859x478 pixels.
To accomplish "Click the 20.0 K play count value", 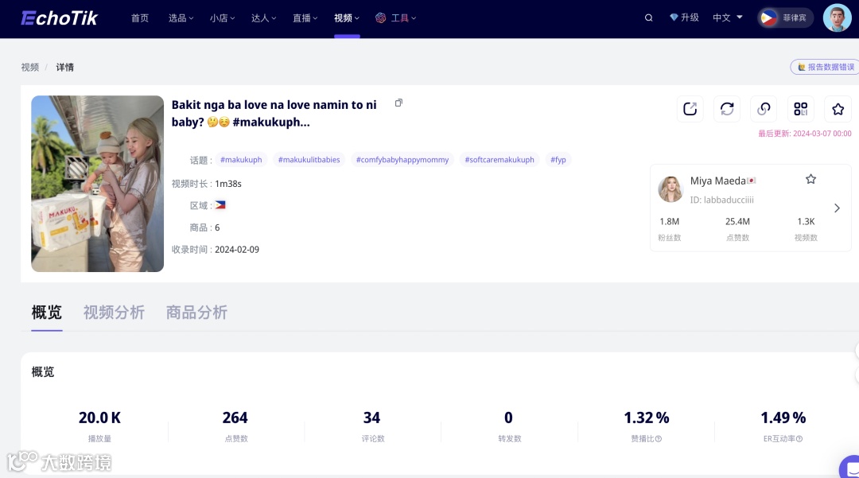I will click(99, 418).
